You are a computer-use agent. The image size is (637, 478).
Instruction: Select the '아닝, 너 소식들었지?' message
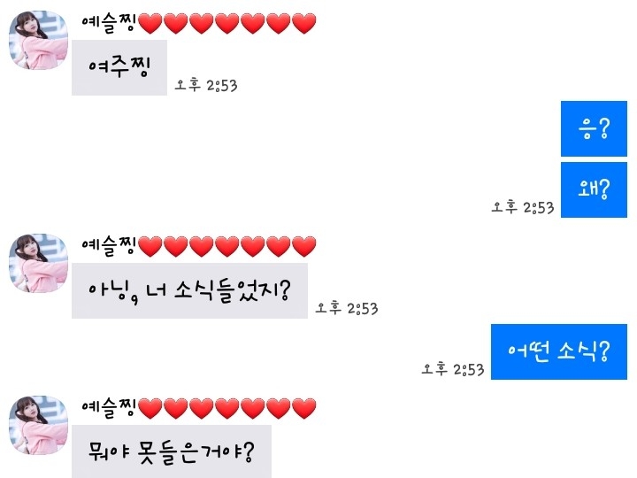coord(189,290)
